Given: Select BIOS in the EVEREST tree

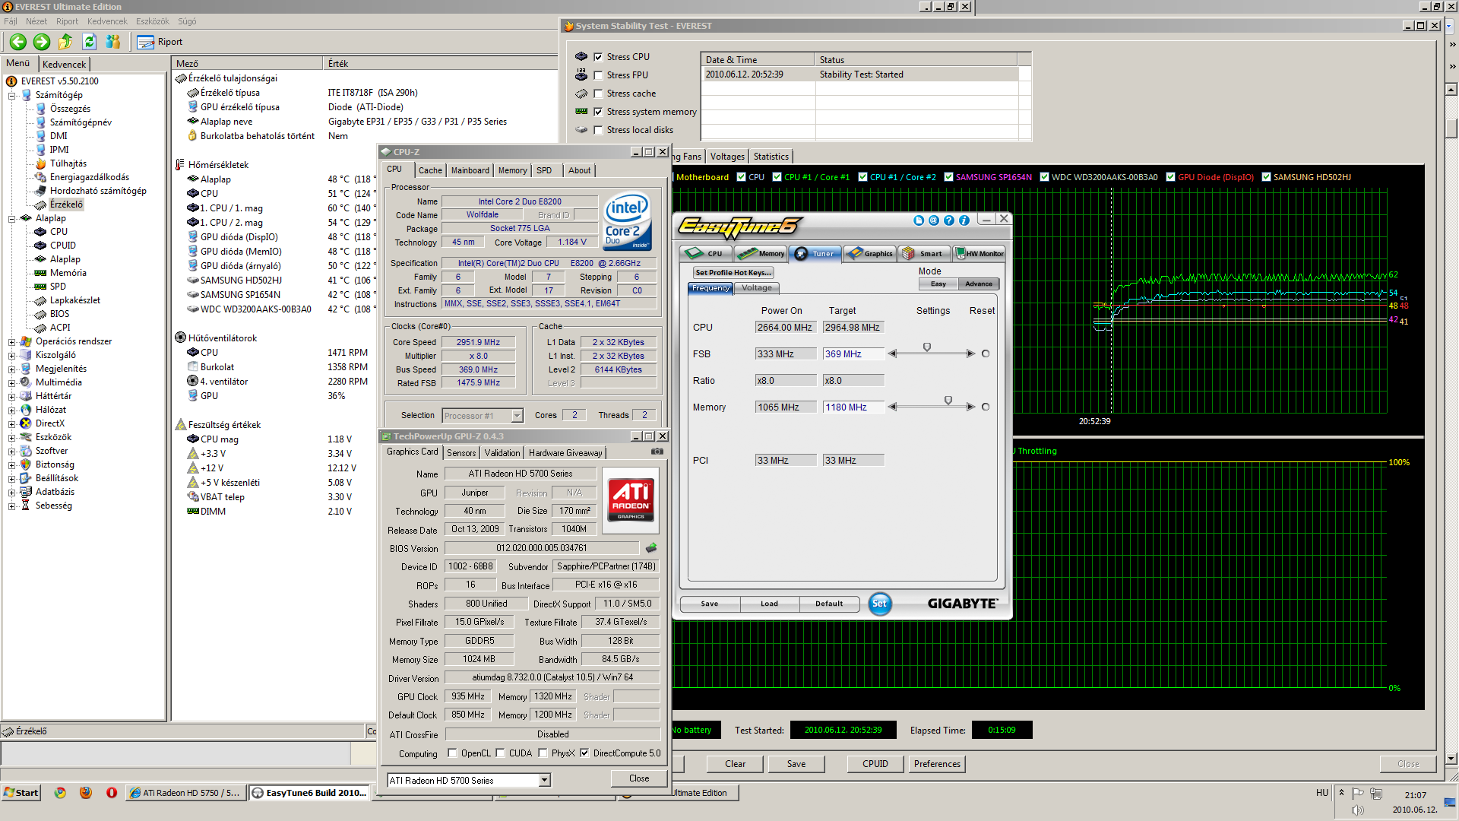Looking at the screenshot, I should click(x=59, y=314).
